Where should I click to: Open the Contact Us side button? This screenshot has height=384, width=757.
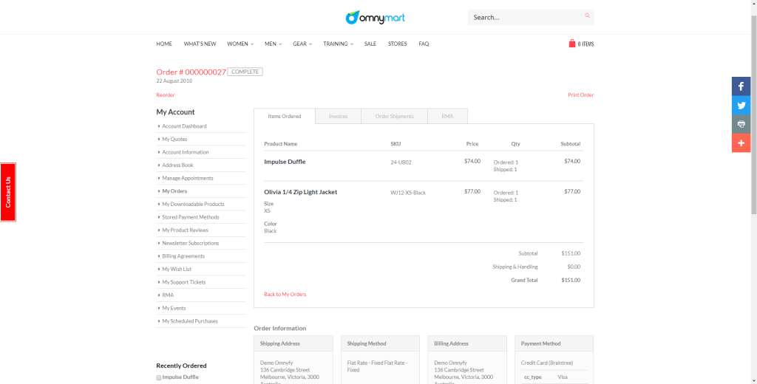(8, 192)
